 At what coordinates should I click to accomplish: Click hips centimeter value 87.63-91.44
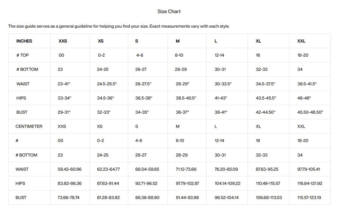tap(108, 183)
